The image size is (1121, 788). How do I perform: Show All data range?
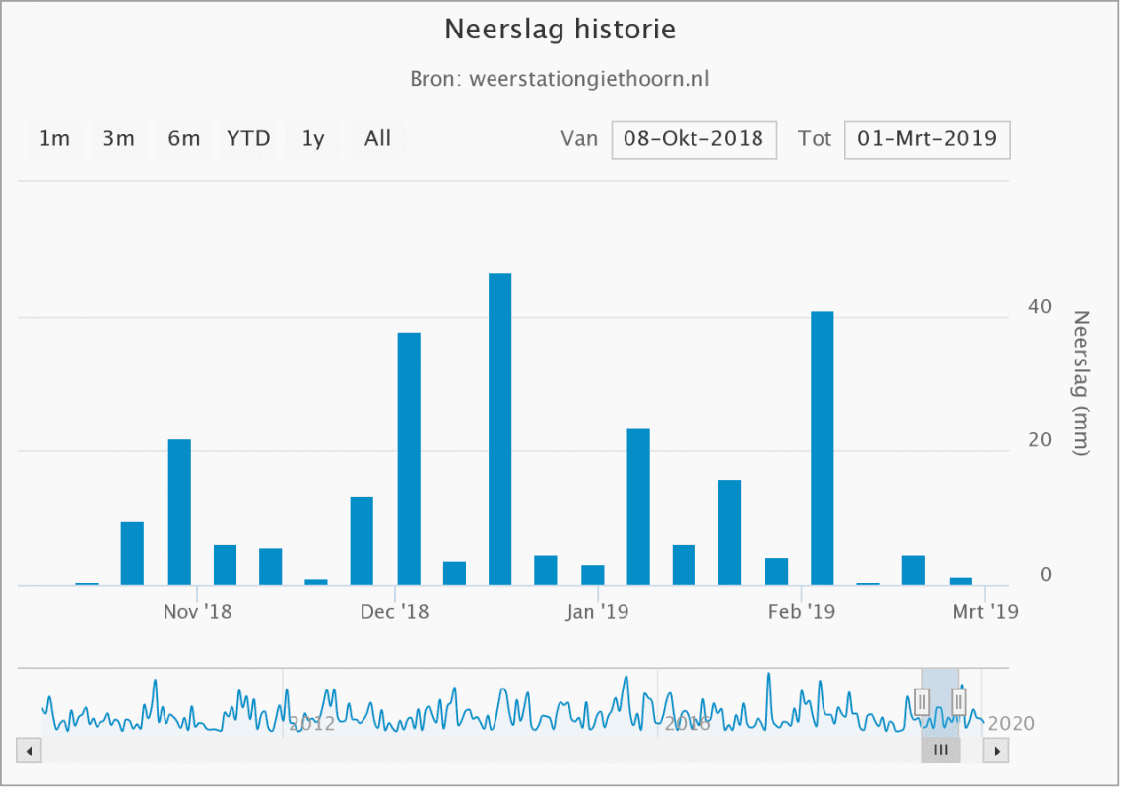[377, 139]
